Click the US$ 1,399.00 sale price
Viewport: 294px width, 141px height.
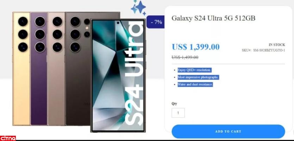click(x=195, y=47)
